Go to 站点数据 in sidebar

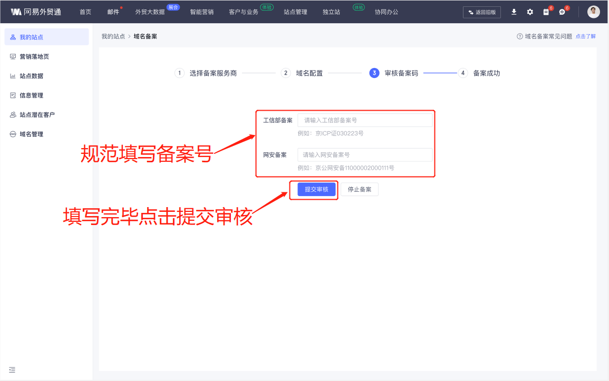(x=31, y=76)
